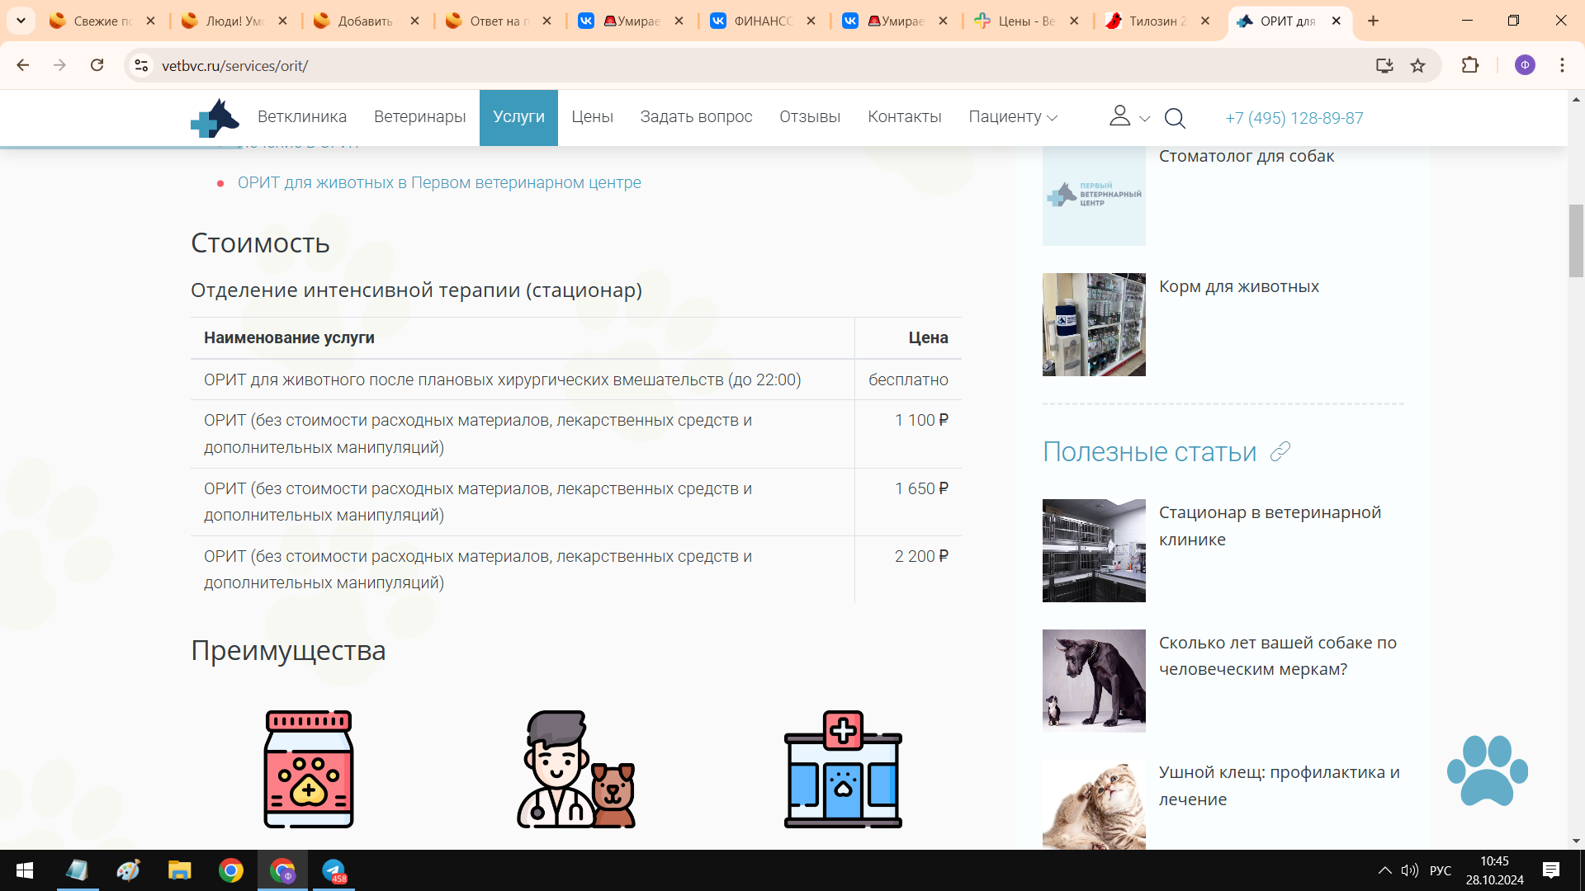
Task: Open article Стационар в ветеринарной клинике
Action: pyautogui.click(x=1270, y=526)
